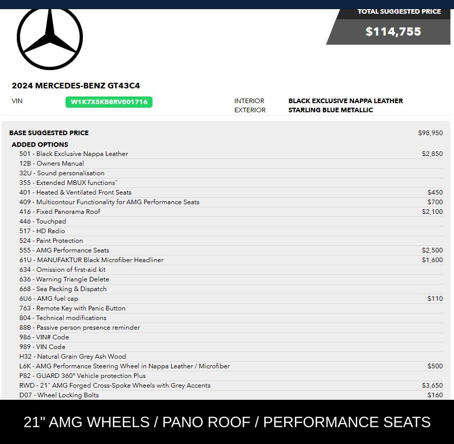Click the Added Options heading
The width and height of the screenshot is (454, 444).
coord(40,144)
